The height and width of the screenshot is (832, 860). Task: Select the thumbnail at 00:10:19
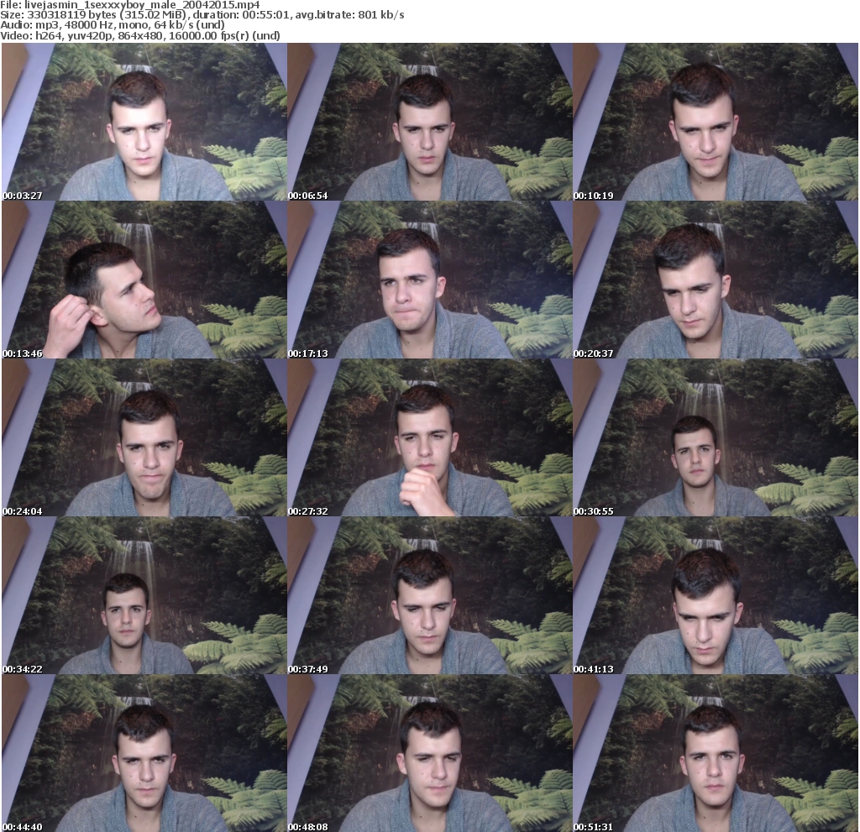click(716, 122)
